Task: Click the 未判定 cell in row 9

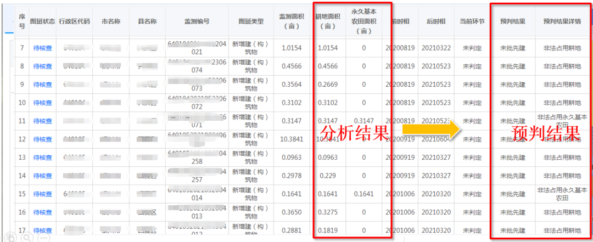Action: coord(473,85)
